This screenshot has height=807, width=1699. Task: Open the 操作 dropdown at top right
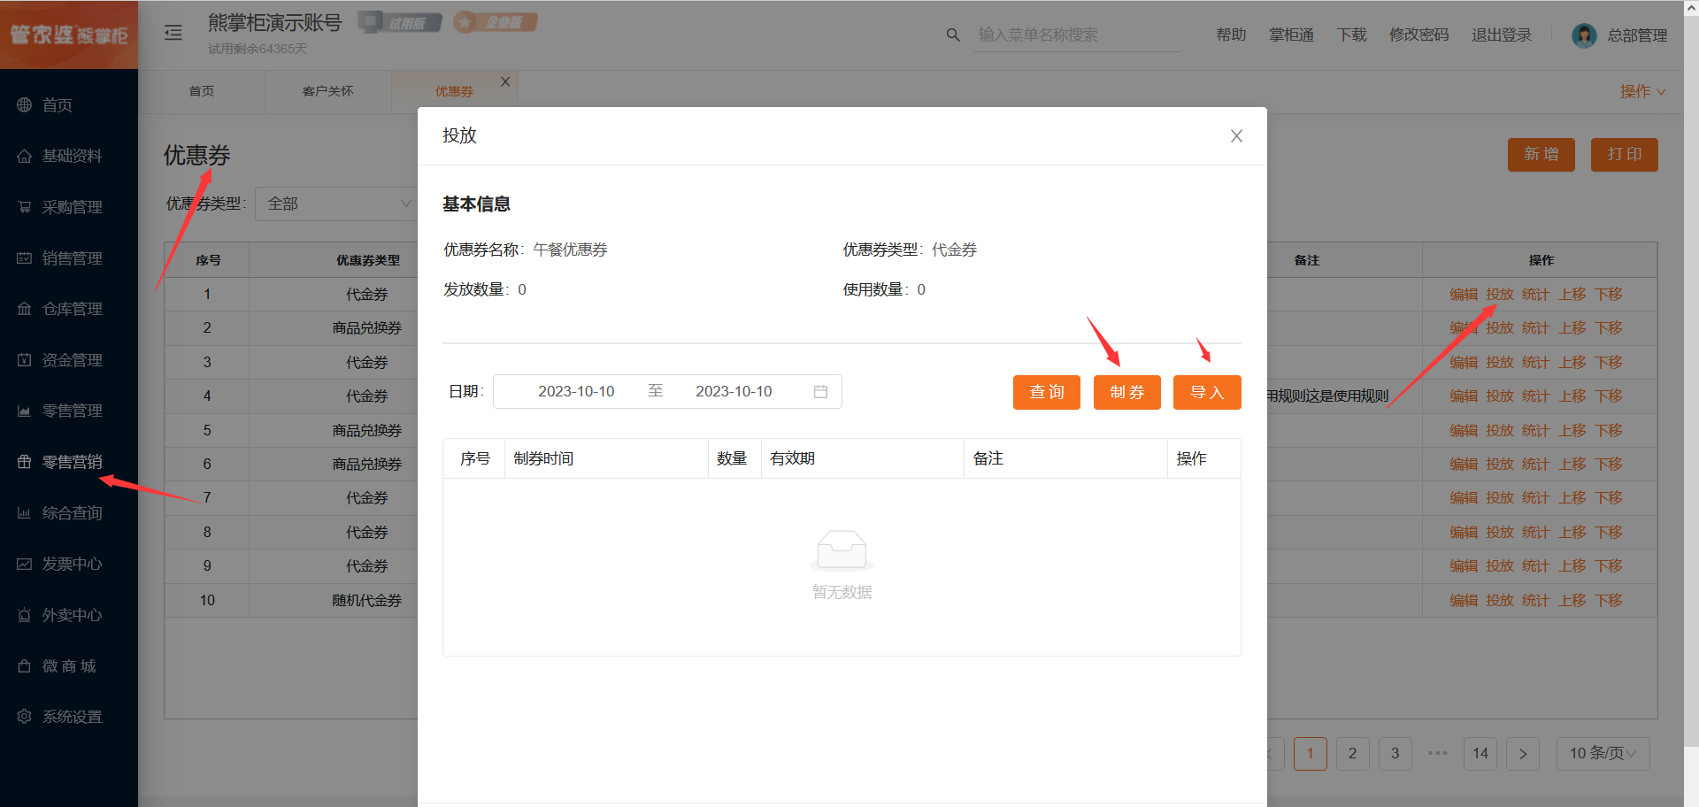tap(1642, 91)
